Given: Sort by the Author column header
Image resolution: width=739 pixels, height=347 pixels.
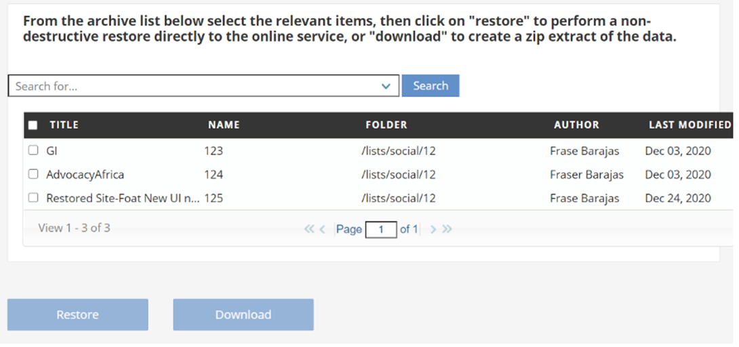Looking at the screenshot, I should coord(576,125).
